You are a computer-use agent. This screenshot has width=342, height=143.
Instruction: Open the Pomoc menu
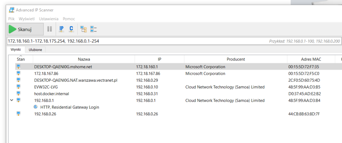pos(69,19)
